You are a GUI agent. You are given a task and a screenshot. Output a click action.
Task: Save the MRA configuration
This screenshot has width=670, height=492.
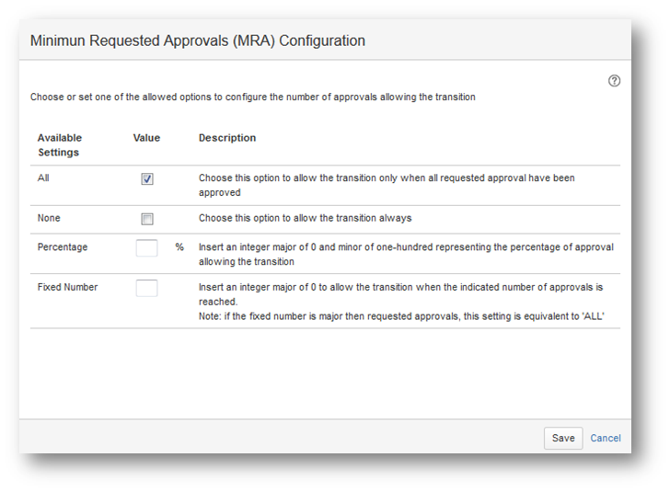coord(562,439)
